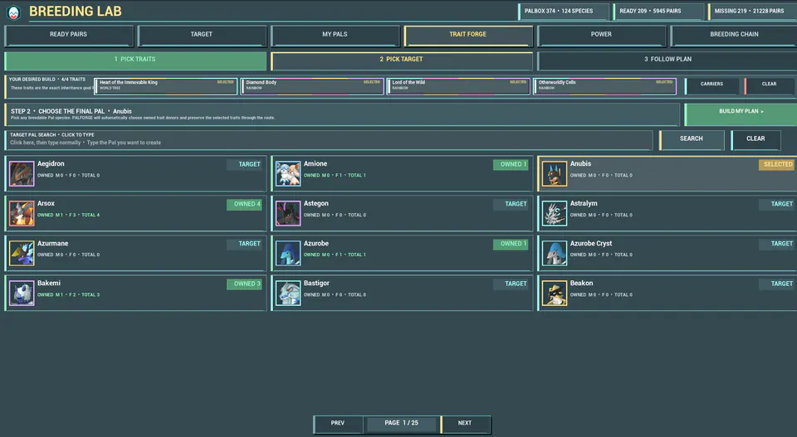Viewport: 797px width, 437px height.
Task: Go to previous page with Prev
Action: pyautogui.click(x=338, y=424)
